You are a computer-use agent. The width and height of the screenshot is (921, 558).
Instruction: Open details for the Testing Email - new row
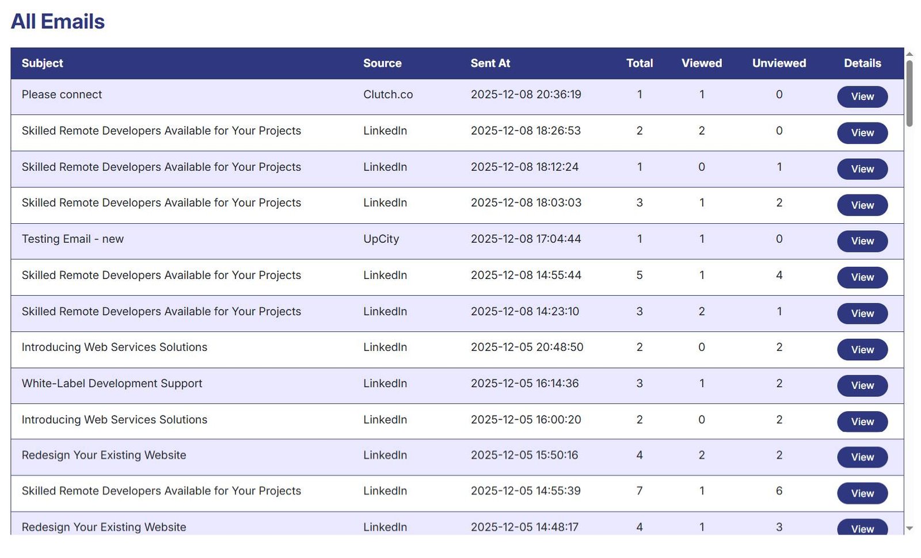862,241
